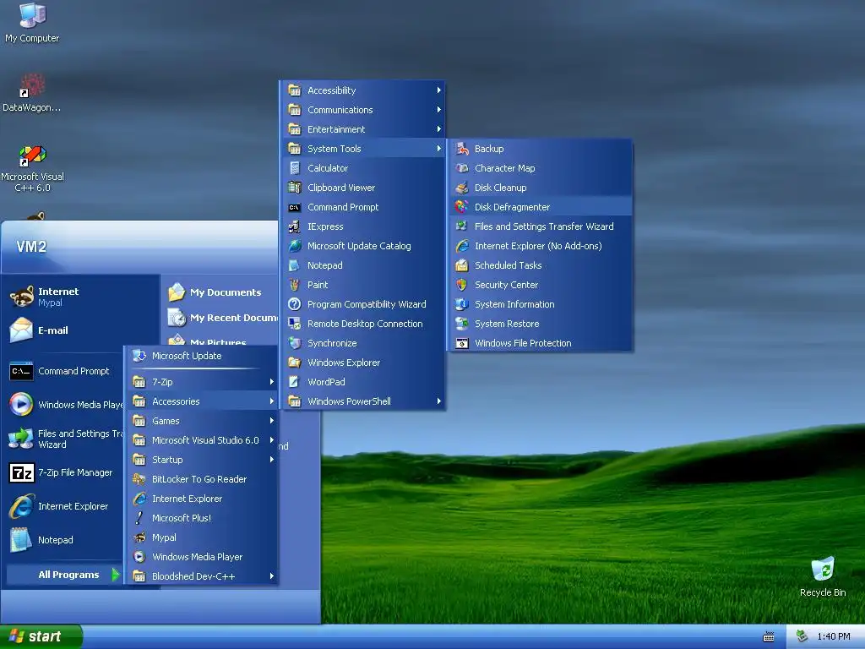
Task: Click the Security Center shield icon
Action: [462, 285]
